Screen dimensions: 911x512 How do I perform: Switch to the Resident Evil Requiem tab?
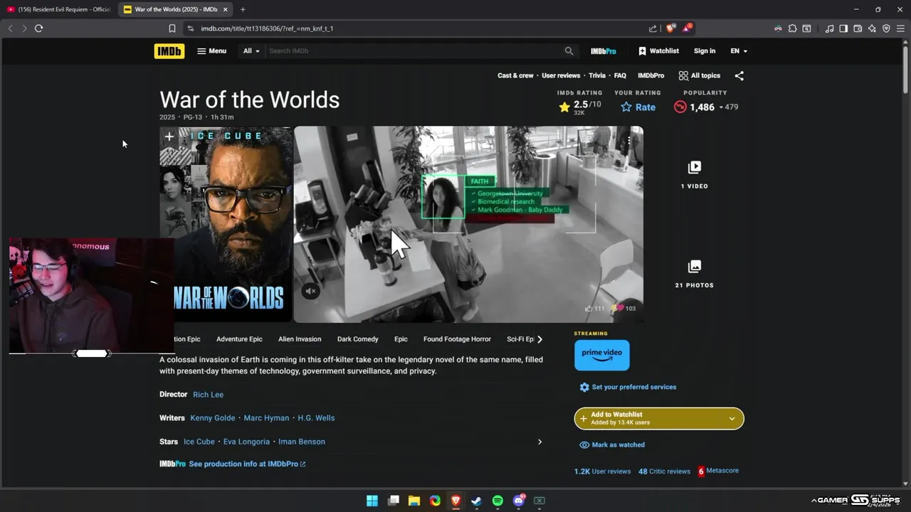tap(58, 9)
